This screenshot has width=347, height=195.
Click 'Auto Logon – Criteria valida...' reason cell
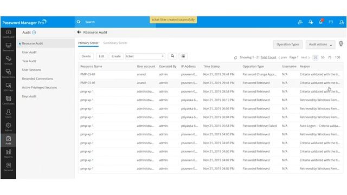[320, 126]
